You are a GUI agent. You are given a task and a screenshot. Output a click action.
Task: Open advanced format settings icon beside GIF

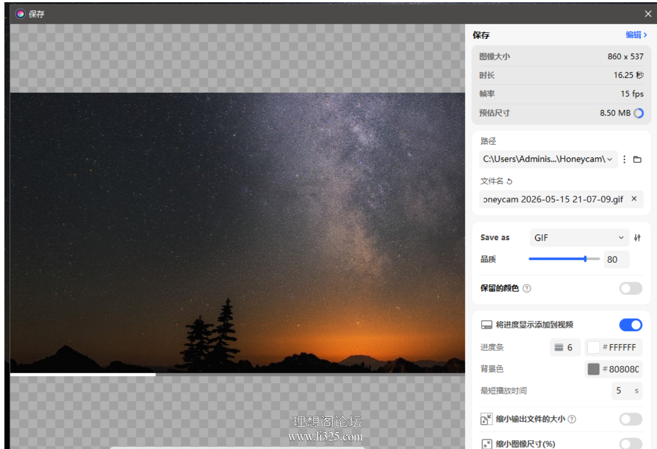637,238
